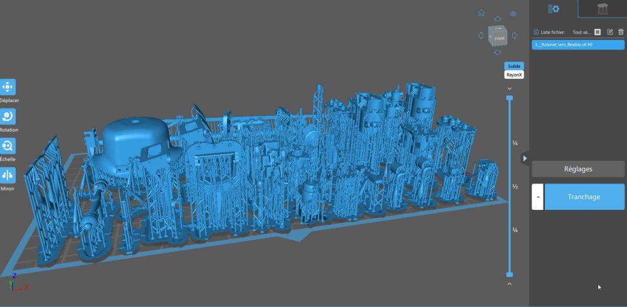The image size is (627, 307).
Task: Tick the Tout sélectionner checkbox
Action: tap(598, 32)
